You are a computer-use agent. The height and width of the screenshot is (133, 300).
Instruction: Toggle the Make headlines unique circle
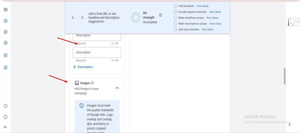click(175, 18)
